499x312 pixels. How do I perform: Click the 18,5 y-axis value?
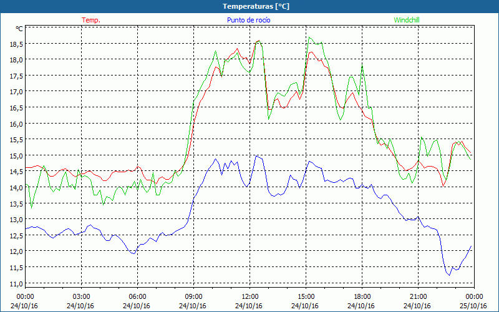click(x=17, y=44)
